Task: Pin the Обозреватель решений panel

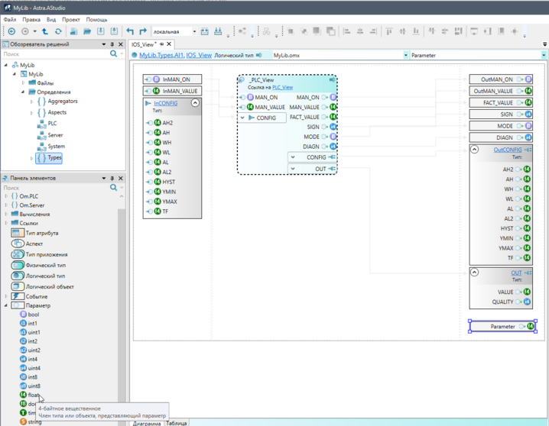Action: pos(112,44)
